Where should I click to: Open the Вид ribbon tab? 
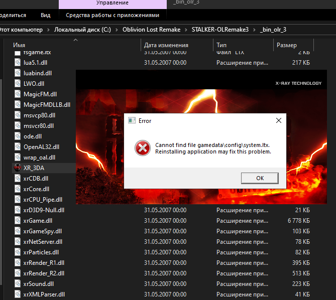pos(46,15)
